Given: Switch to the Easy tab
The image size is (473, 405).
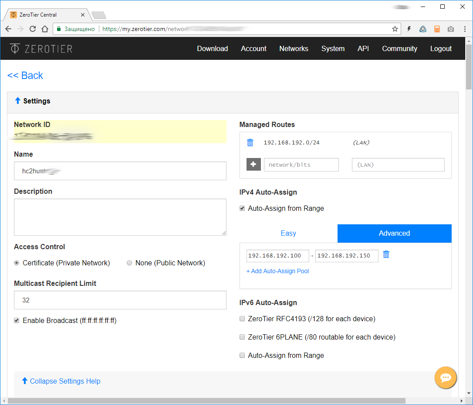Looking at the screenshot, I should click(x=288, y=233).
